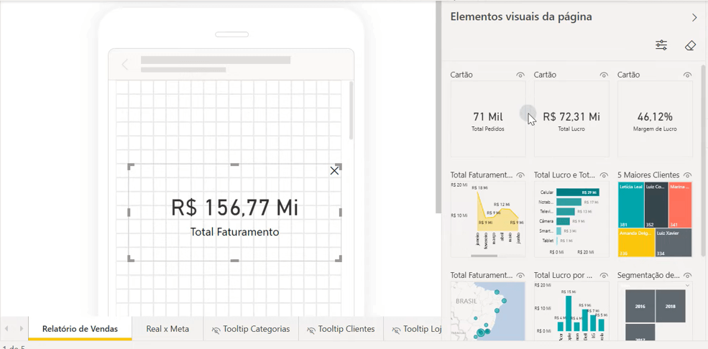Toggle visibility of the Brasil map visual

[520, 275]
